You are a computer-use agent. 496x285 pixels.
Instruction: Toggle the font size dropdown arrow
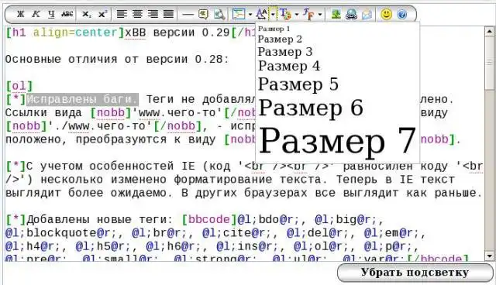pos(273,14)
